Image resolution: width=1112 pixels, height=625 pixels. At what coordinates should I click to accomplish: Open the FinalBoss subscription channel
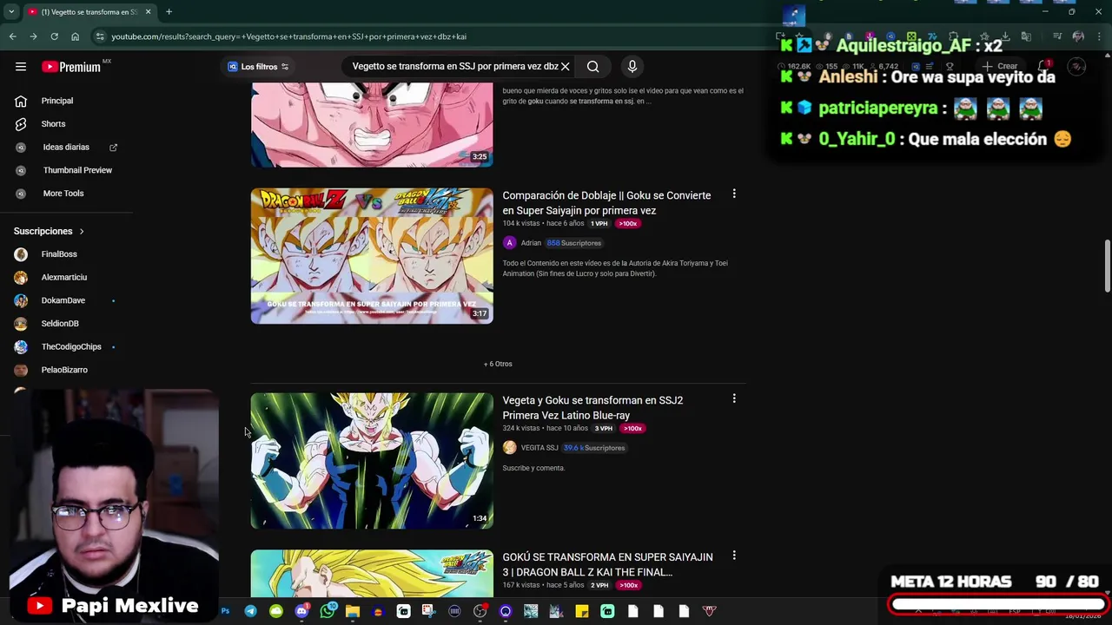click(x=59, y=254)
